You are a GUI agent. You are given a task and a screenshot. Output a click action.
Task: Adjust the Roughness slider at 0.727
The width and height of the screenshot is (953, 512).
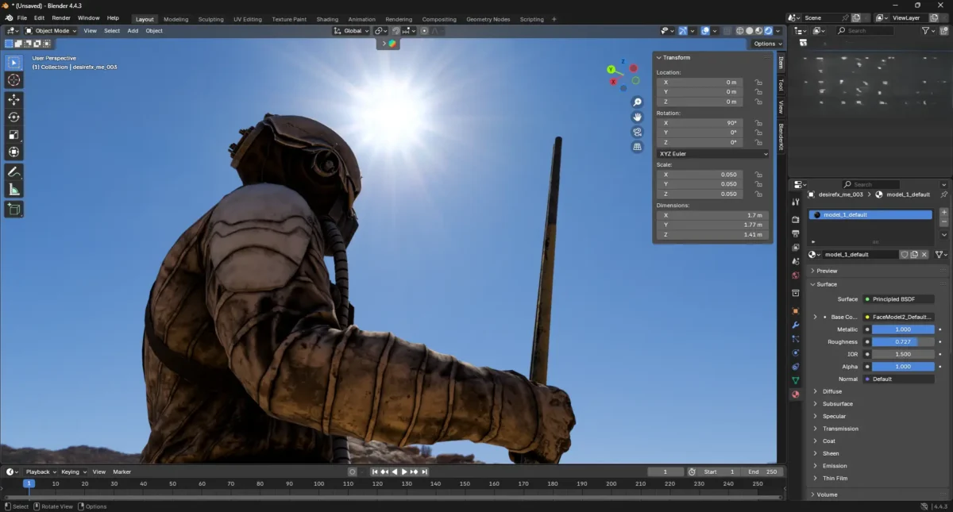tap(903, 342)
